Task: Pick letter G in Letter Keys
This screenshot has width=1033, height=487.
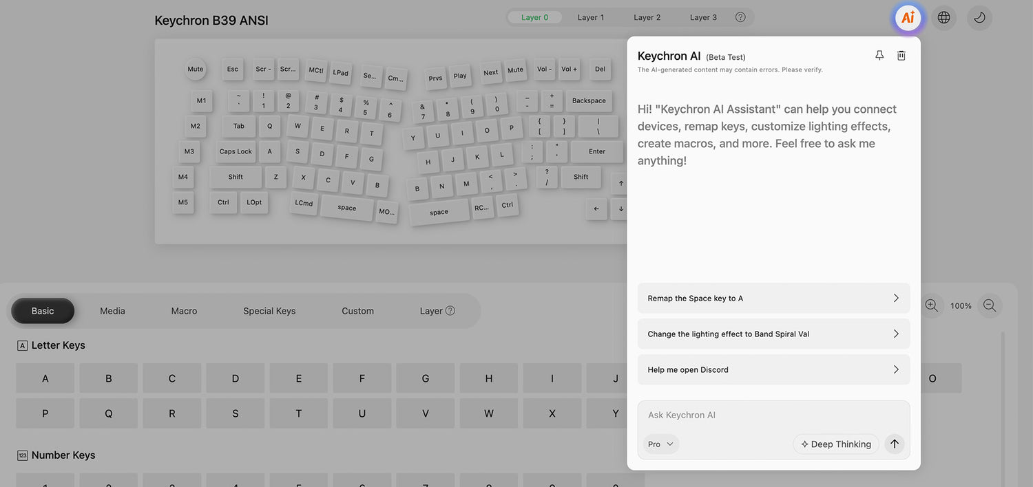Action: coord(426,378)
